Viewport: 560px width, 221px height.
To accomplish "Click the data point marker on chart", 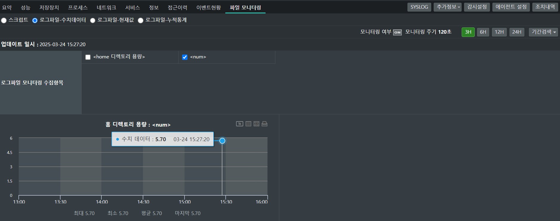I will (222, 141).
